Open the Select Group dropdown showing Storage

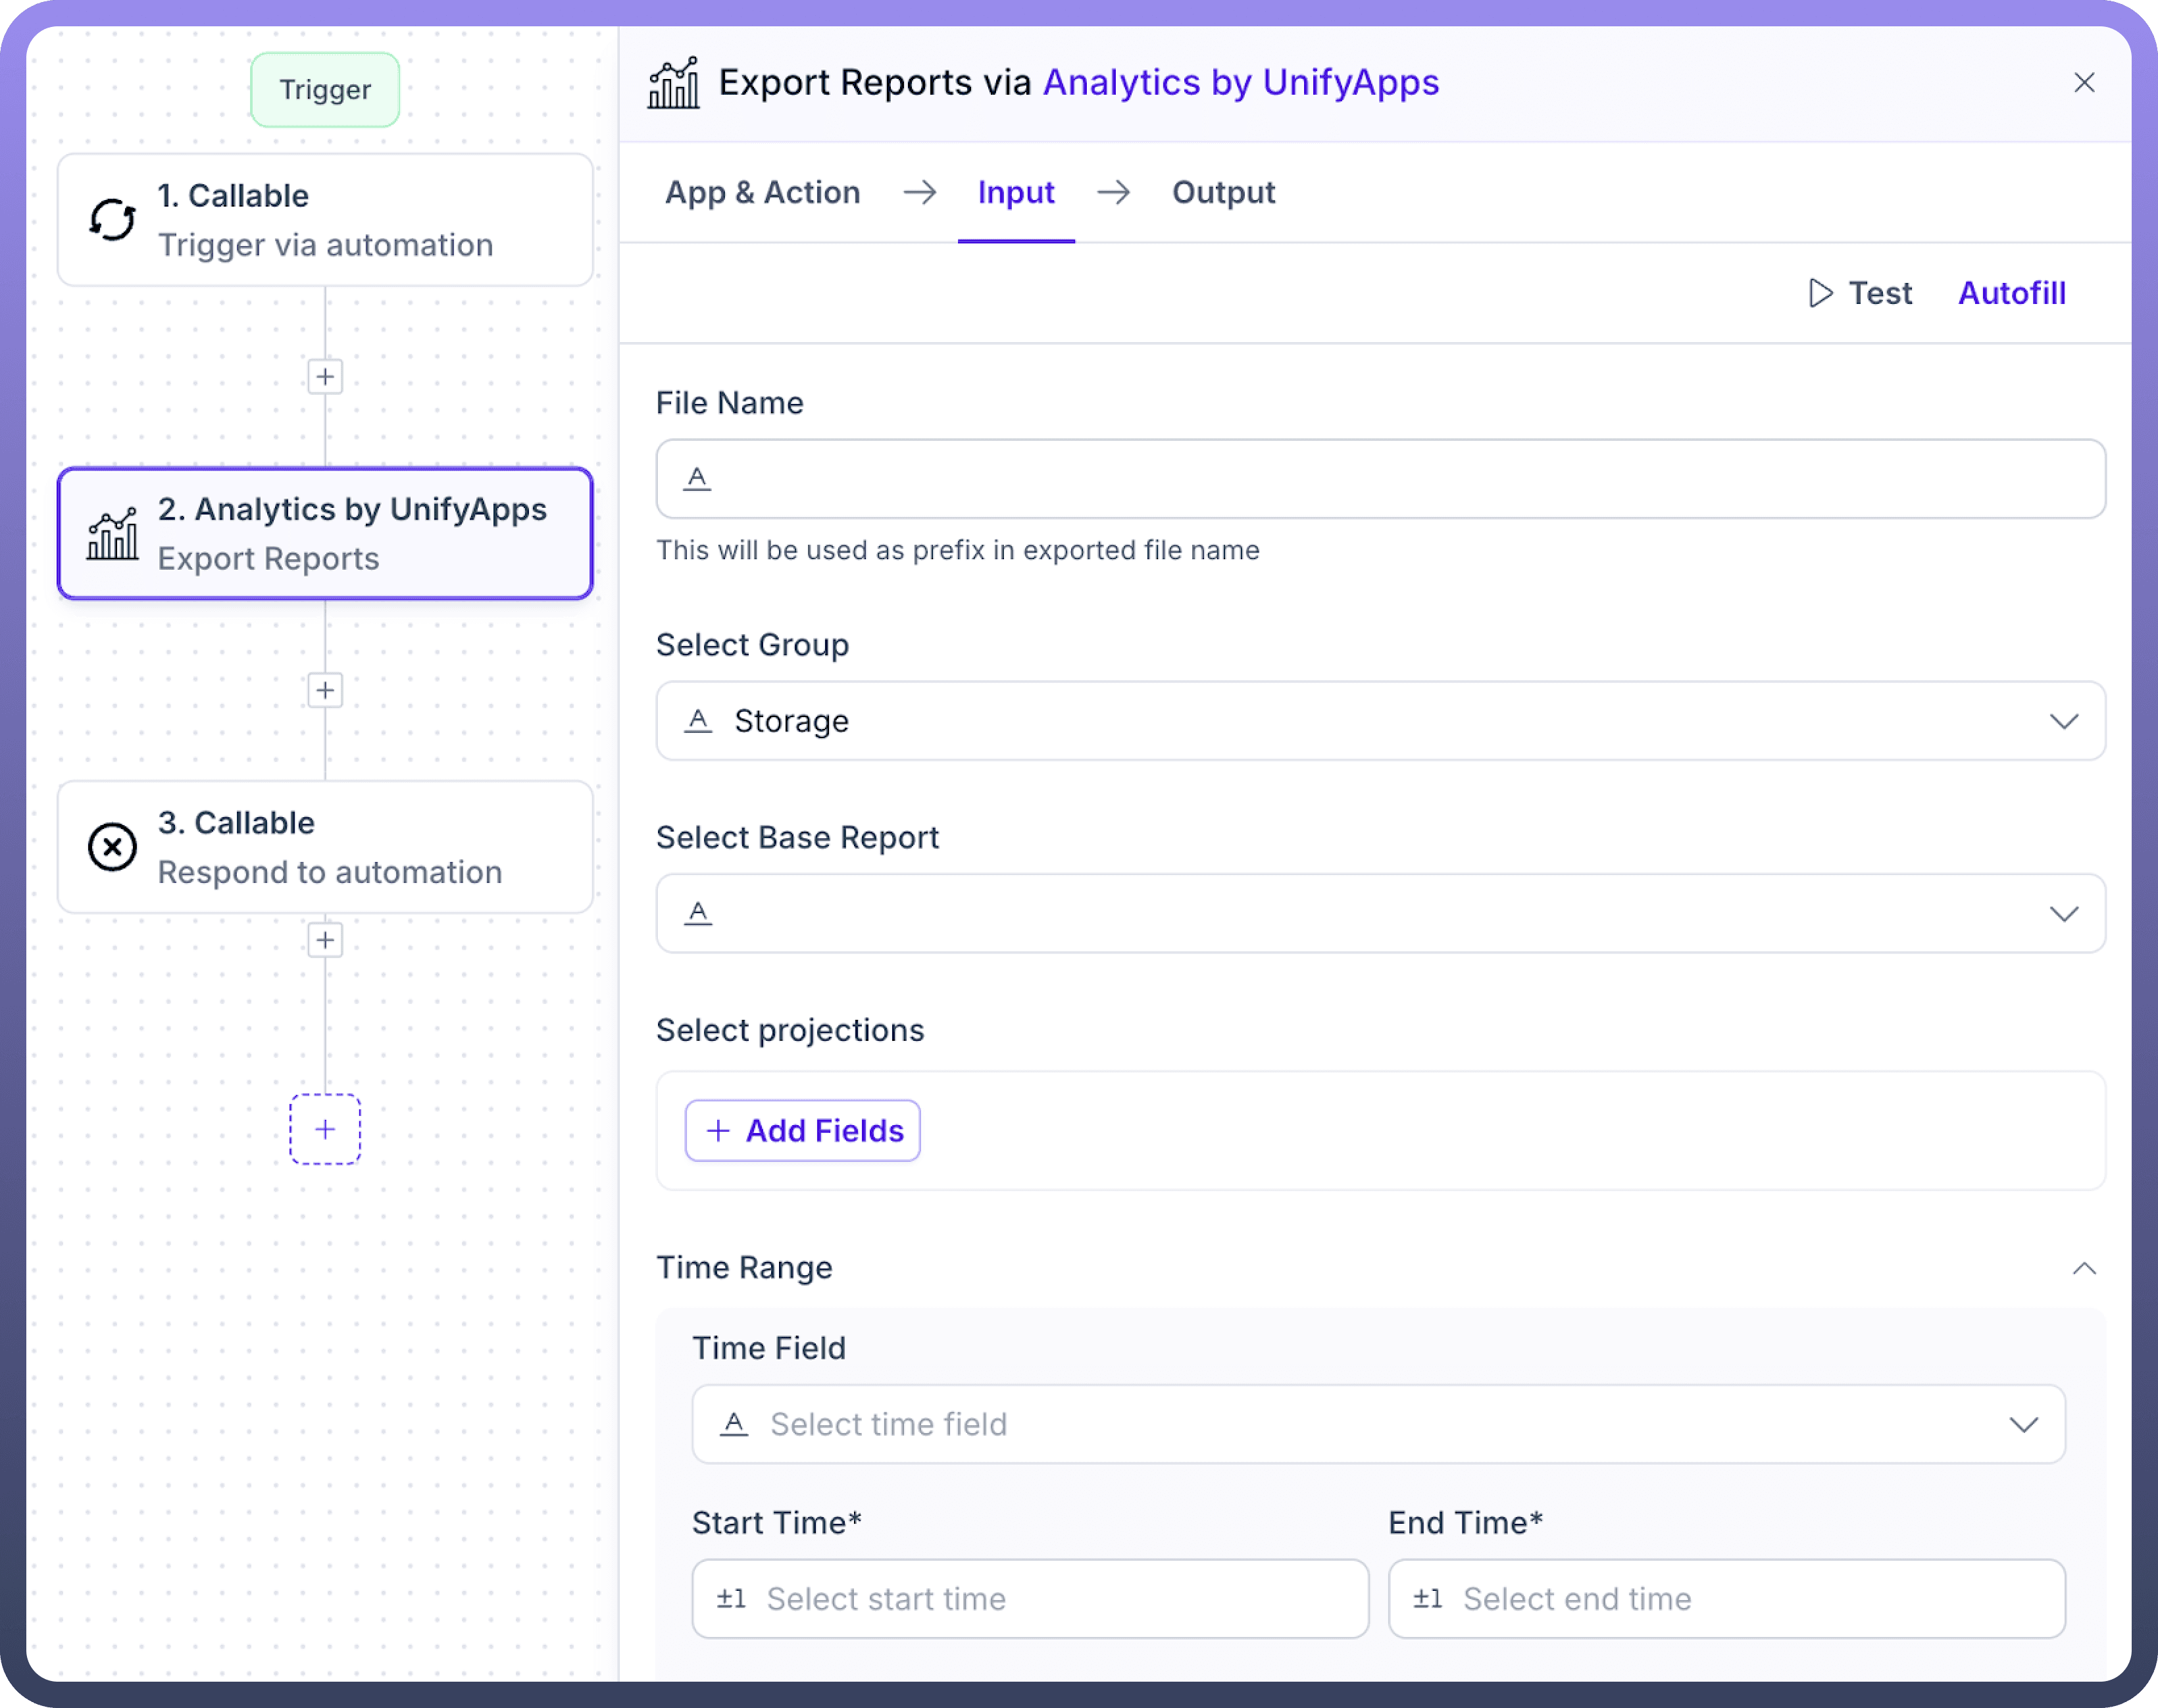1380,721
